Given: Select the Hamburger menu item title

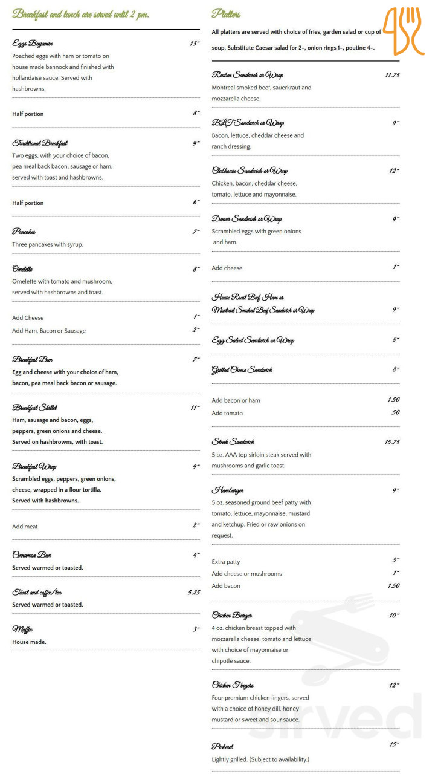Looking at the screenshot, I should (x=228, y=490).
